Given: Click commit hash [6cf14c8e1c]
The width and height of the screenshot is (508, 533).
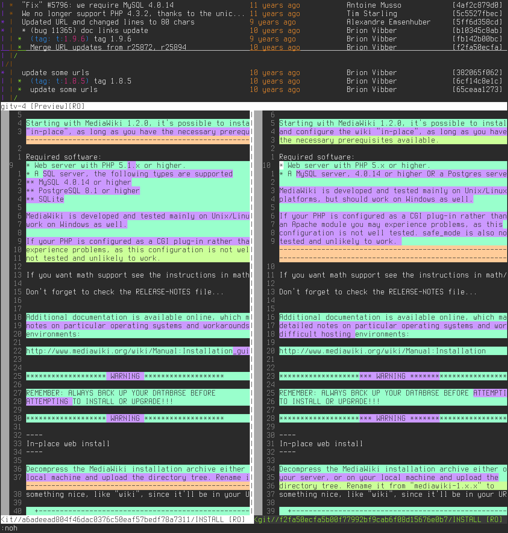Looking at the screenshot, I should 477,81.
